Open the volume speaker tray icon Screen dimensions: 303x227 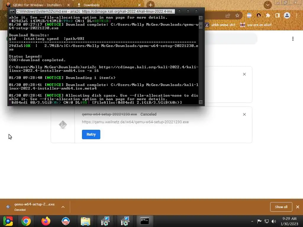274,221
